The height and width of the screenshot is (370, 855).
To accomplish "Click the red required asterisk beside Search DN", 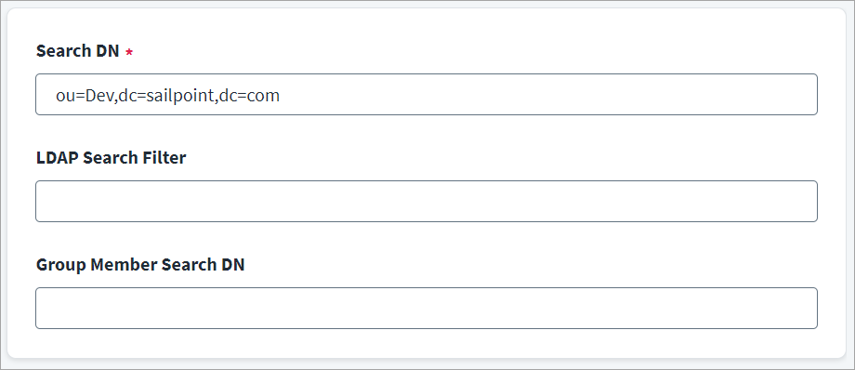I will (x=129, y=52).
